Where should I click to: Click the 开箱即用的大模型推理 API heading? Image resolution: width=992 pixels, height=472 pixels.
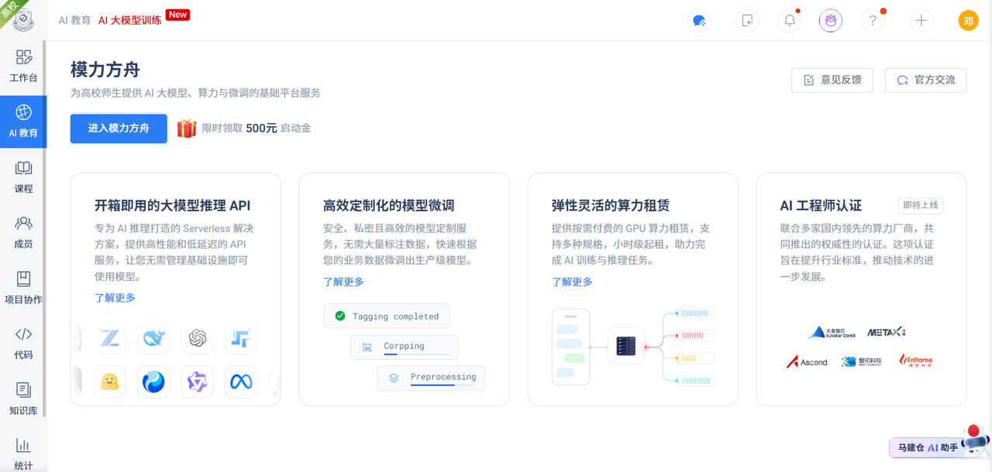[x=173, y=206]
